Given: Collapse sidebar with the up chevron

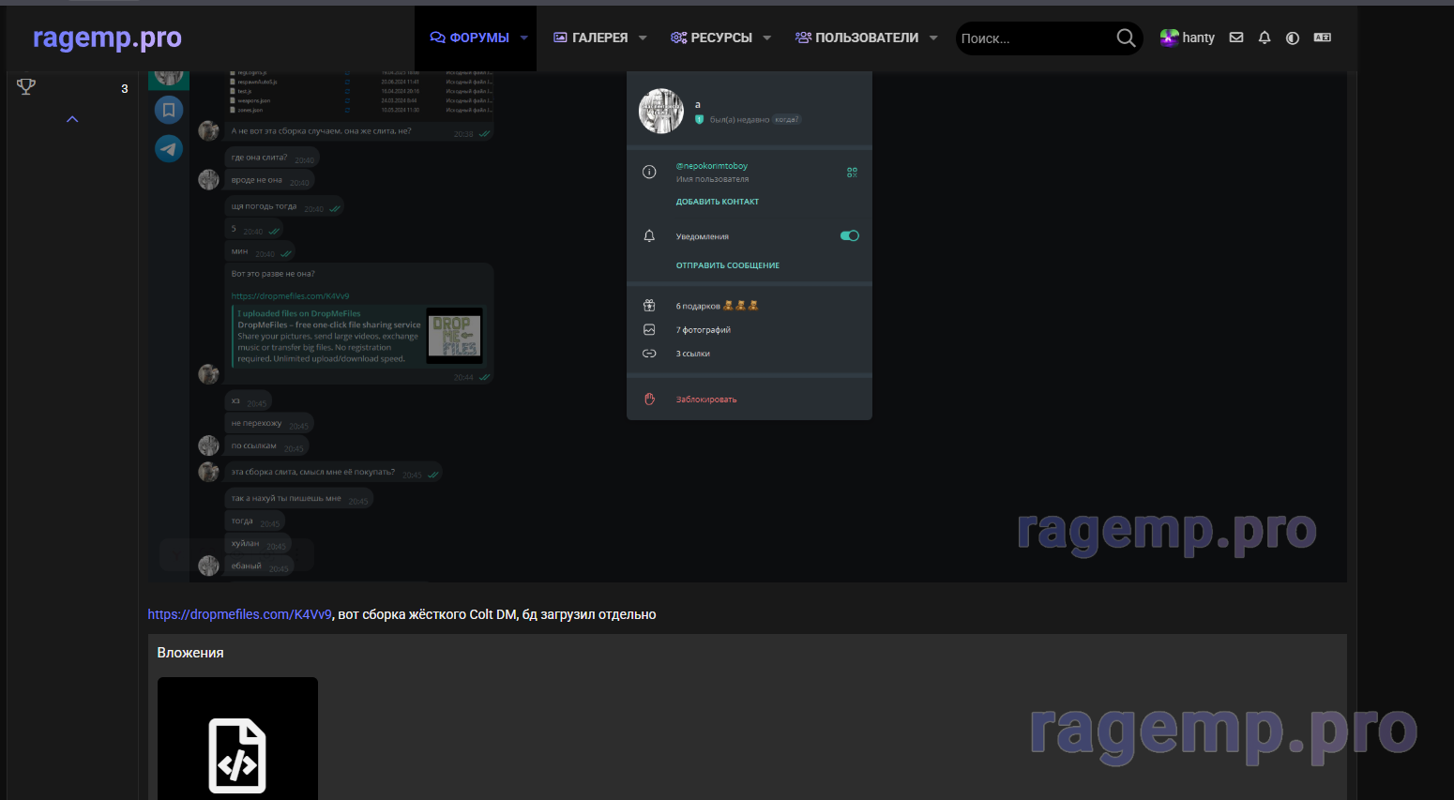Looking at the screenshot, I should point(72,119).
